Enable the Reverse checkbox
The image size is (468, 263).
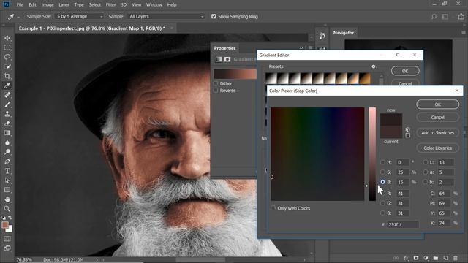coord(216,91)
